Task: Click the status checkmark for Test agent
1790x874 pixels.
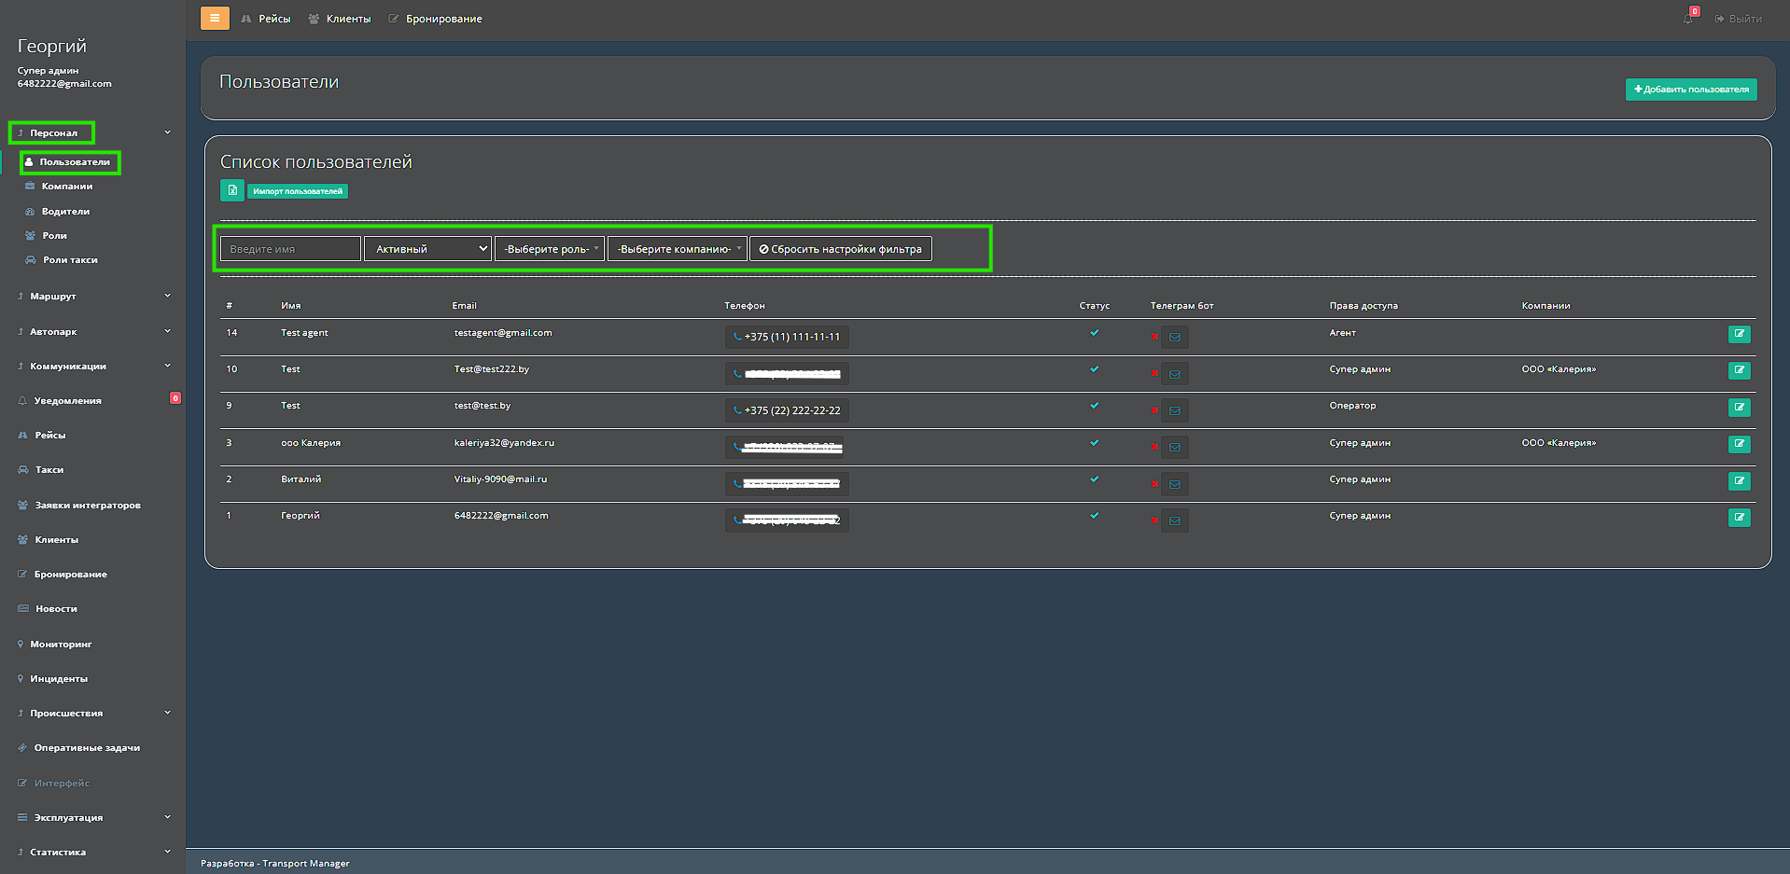Action: (x=1094, y=333)
